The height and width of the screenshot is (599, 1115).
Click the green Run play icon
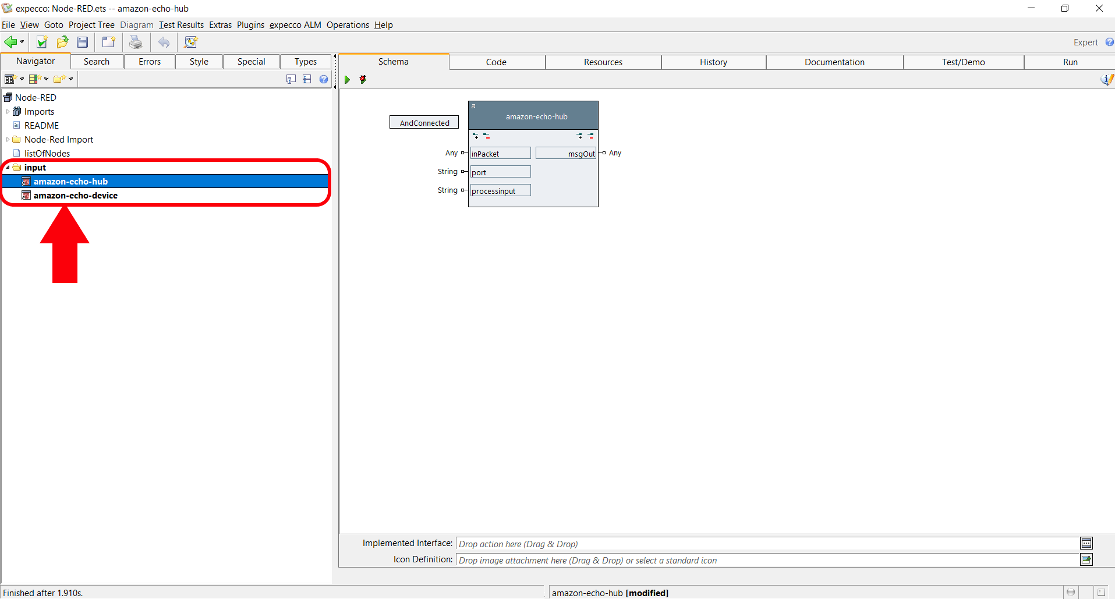pos(347,80)
